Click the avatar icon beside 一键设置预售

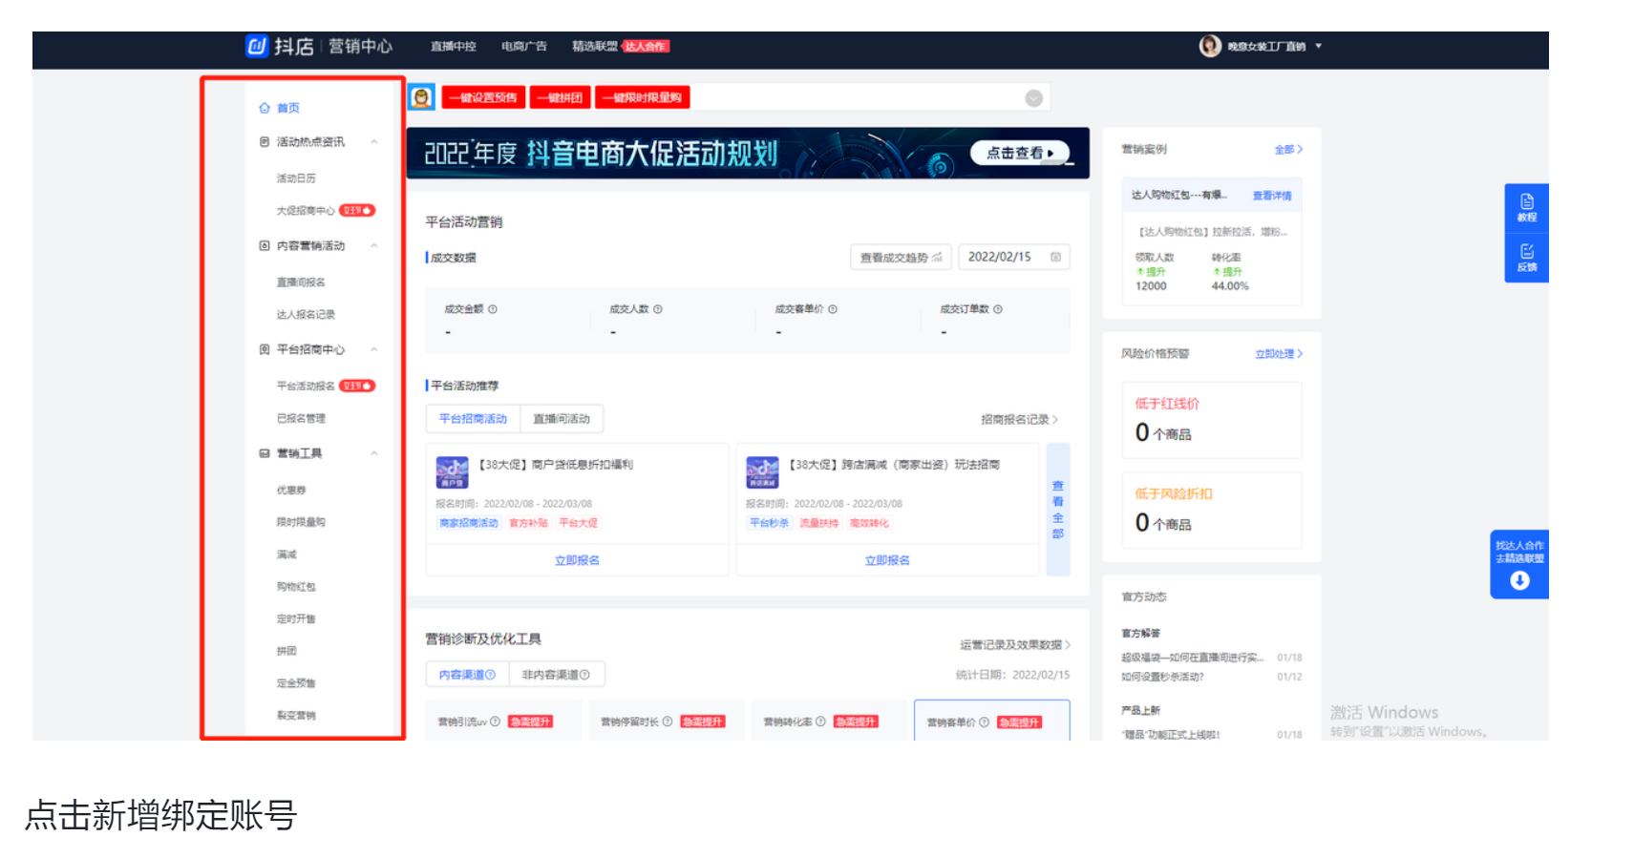(421, 97)
